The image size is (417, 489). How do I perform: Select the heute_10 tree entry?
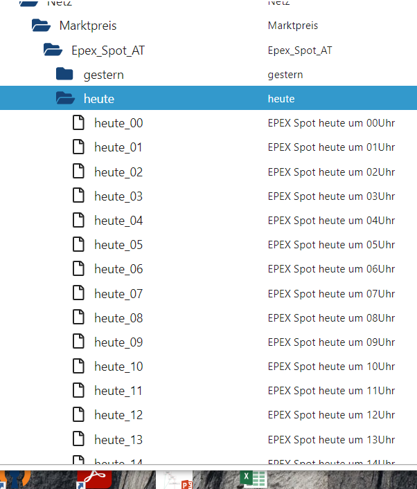pyautogui.click(x=118, y=367)
